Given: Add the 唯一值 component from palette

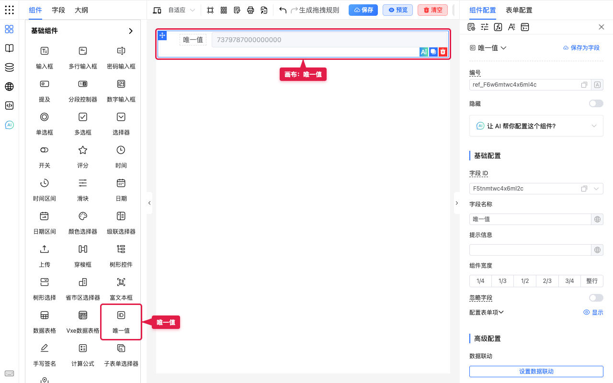Looking at the screenshot, I should (x=121, y=322).
